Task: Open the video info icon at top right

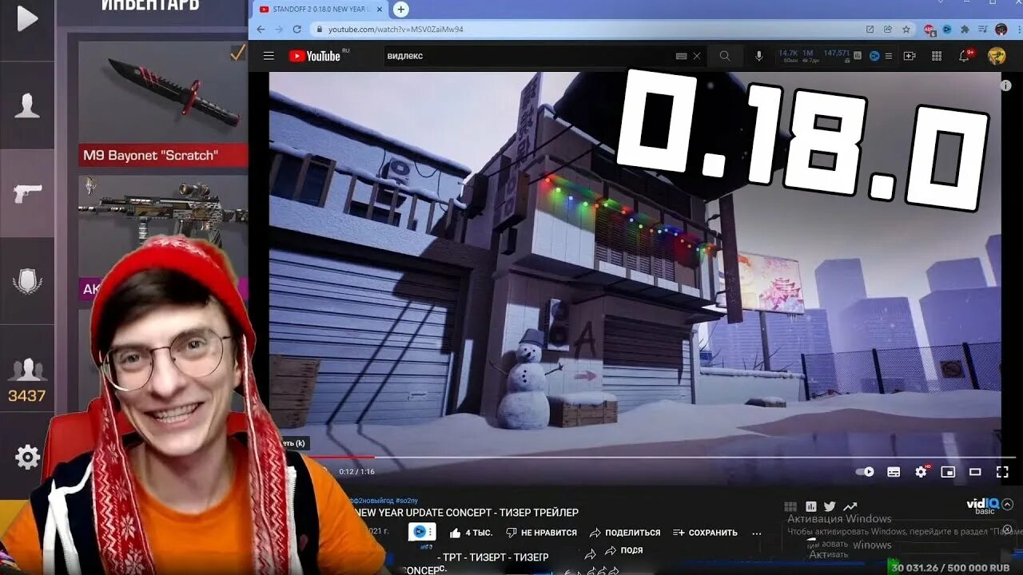Action: [1005, 85]
